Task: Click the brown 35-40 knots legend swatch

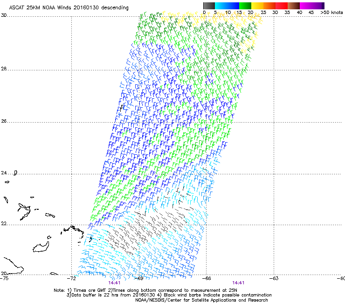Action: tap(294, 6)
